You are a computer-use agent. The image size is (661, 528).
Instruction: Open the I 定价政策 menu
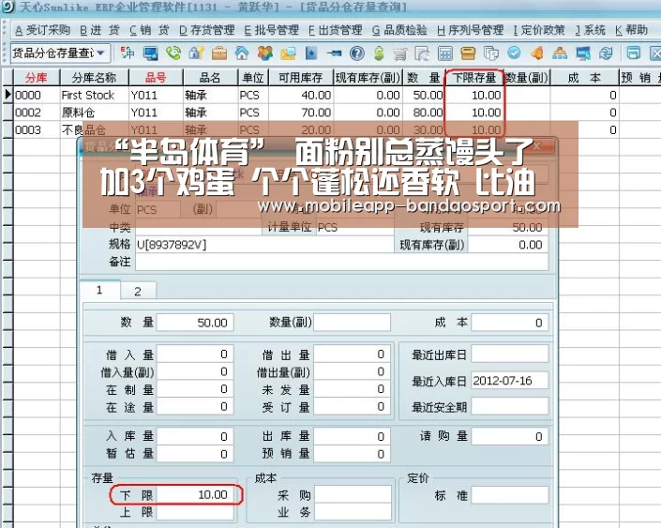[539, 30]
